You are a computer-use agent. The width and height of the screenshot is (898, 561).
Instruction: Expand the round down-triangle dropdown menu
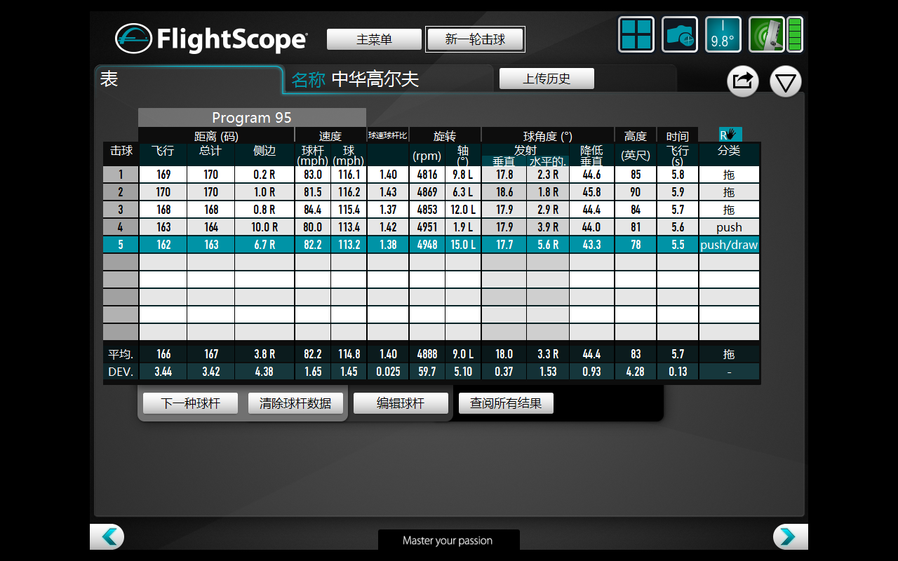point(785,81)
